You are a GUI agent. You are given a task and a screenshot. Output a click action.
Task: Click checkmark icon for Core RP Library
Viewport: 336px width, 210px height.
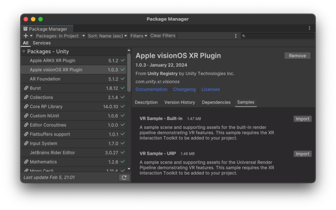pos(123,107)
